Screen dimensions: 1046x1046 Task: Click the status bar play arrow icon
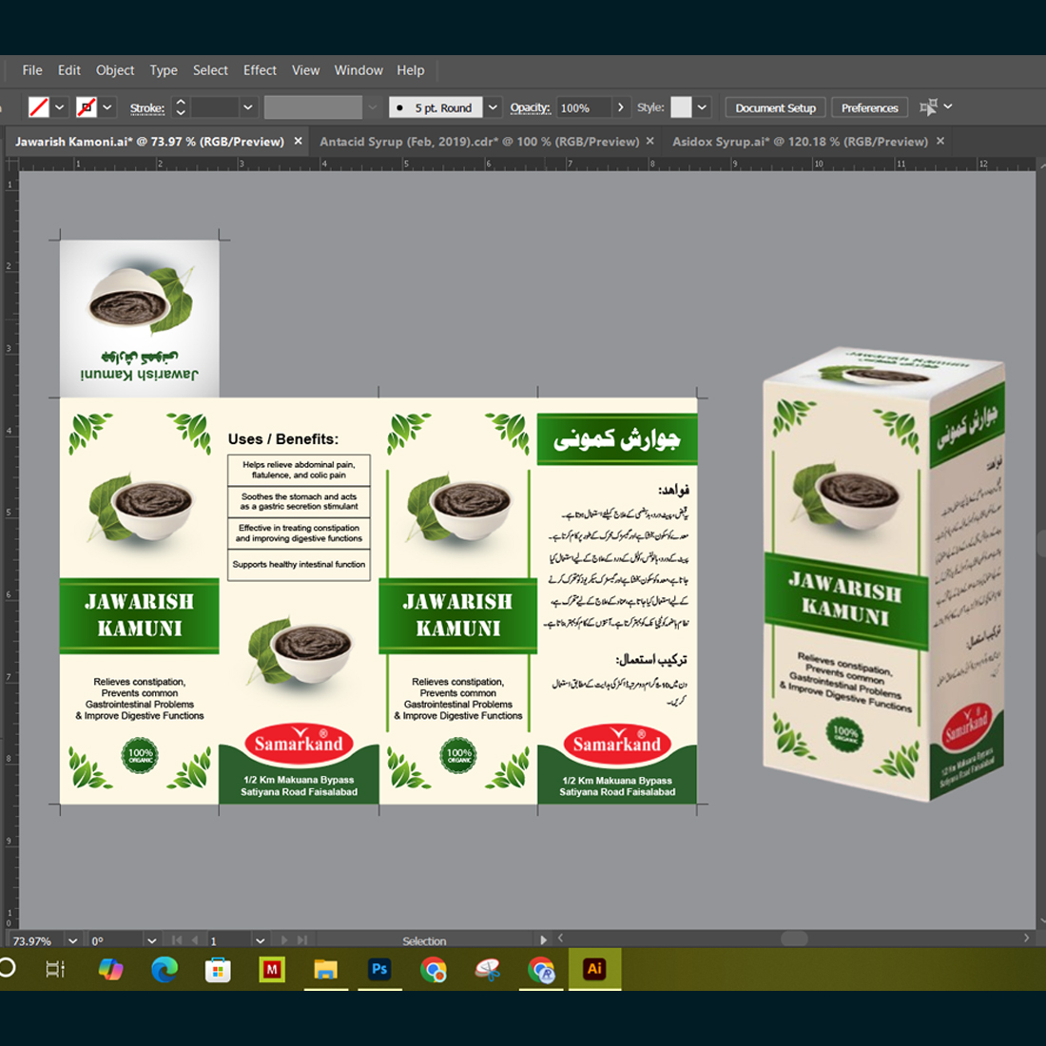point(543,939)
